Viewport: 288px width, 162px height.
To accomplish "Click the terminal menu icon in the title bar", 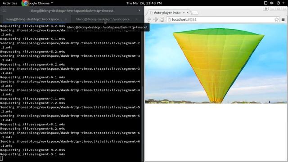I will click(x=4, y=10).
